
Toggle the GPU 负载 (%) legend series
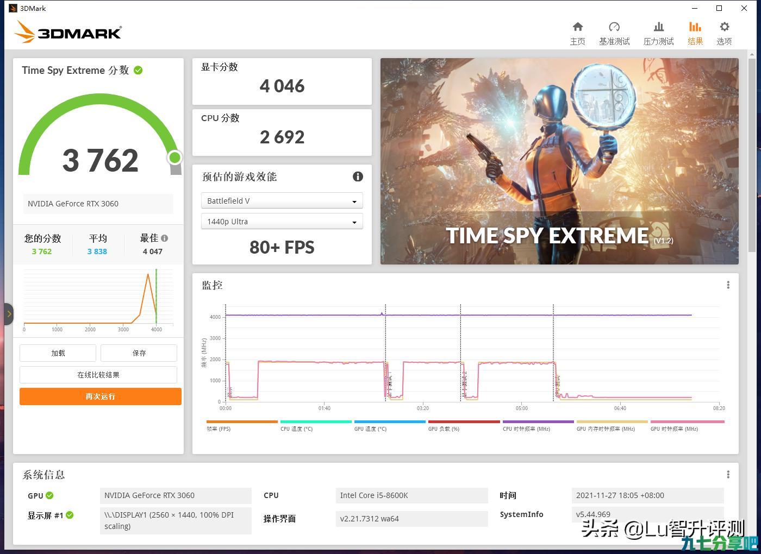coord(464,425)
